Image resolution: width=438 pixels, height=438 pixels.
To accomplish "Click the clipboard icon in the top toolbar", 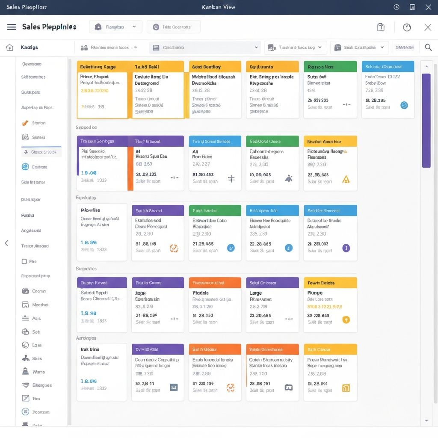I will click(x=381, y=27).
